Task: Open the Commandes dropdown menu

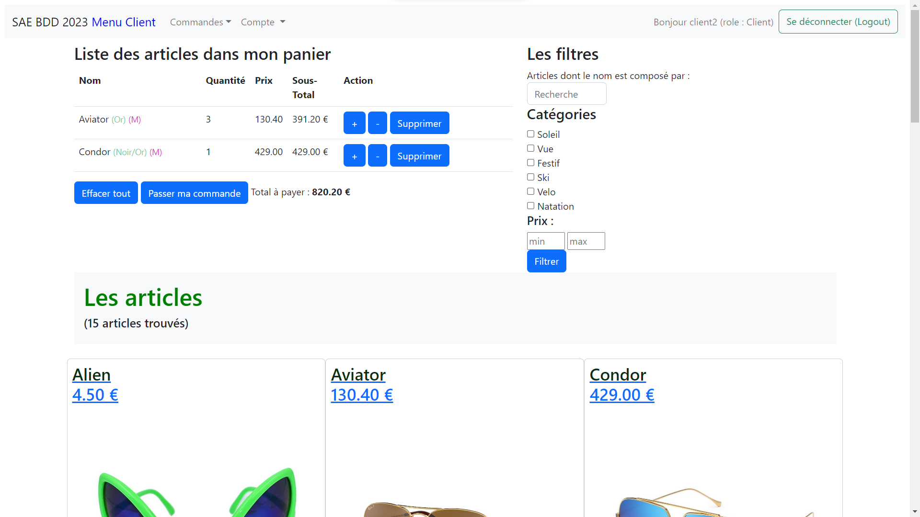Action: tap(200, 22)
